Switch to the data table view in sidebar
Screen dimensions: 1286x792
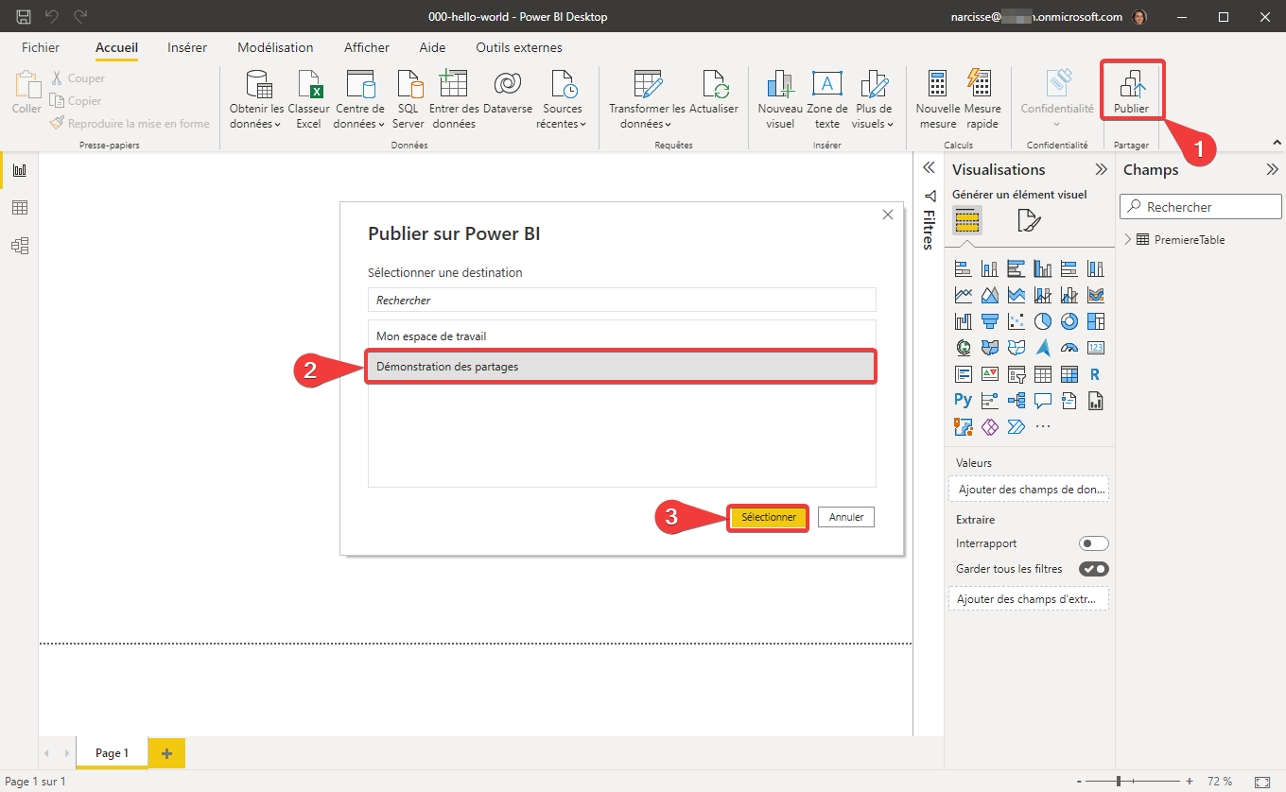[19, 208]
